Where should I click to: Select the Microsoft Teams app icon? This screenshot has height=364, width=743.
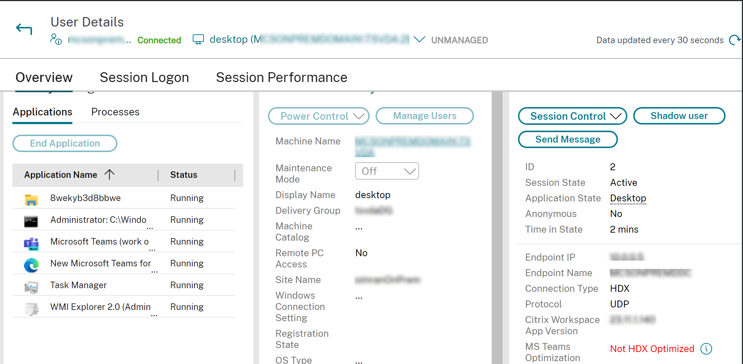point(31,244)
